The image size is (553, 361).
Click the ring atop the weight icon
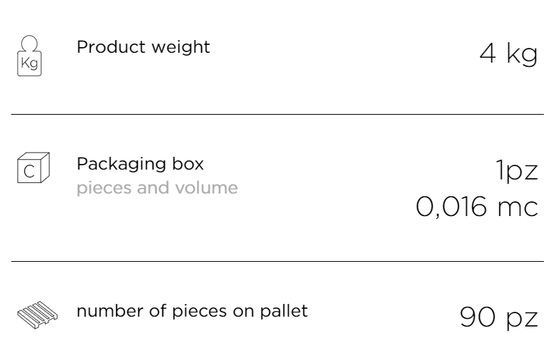coord(30,44)
